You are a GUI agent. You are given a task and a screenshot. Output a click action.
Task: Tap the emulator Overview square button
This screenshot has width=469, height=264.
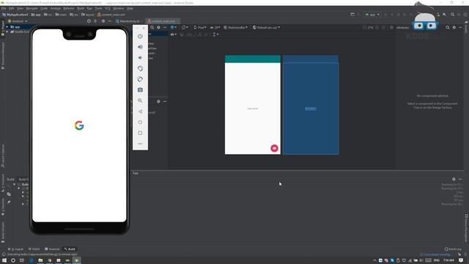(x=140, y=133)
